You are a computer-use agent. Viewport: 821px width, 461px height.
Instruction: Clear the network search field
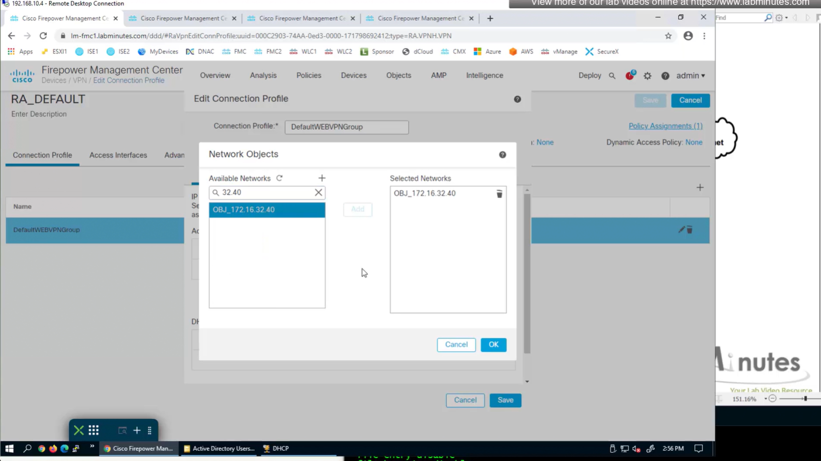(x=318, y=193)
